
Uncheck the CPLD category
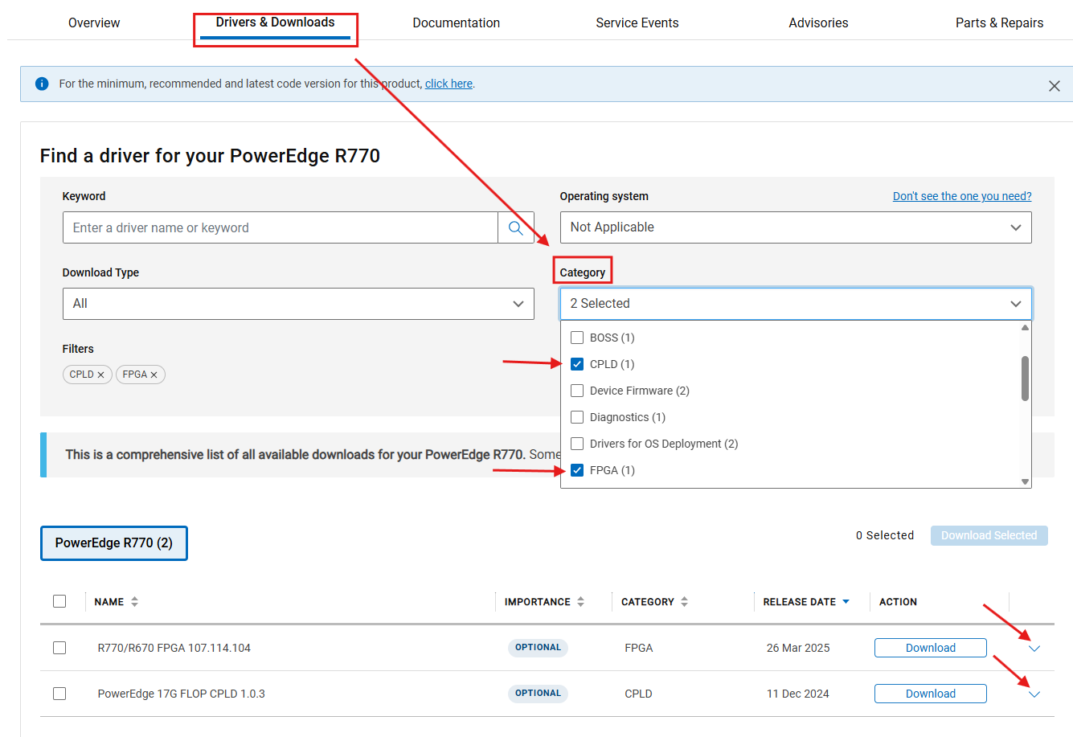[x=576, y=364]
